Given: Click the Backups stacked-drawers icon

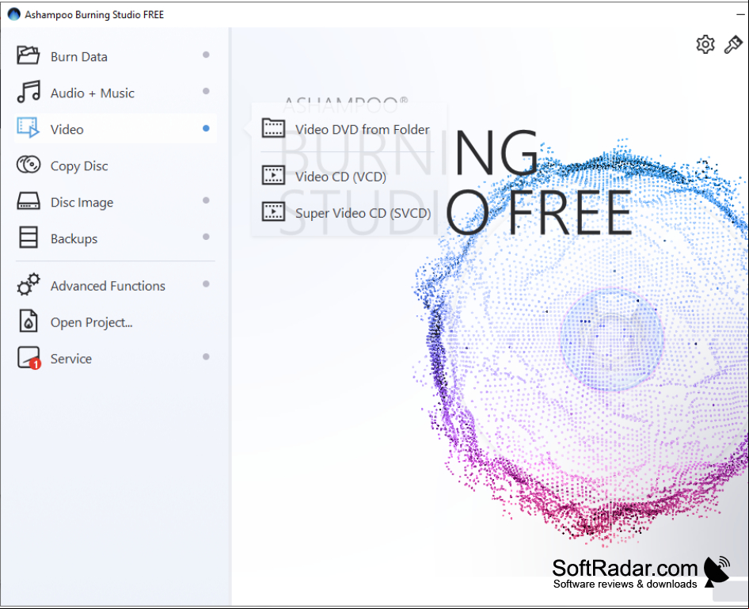Looking at the screenshot, I should (29, 237).
